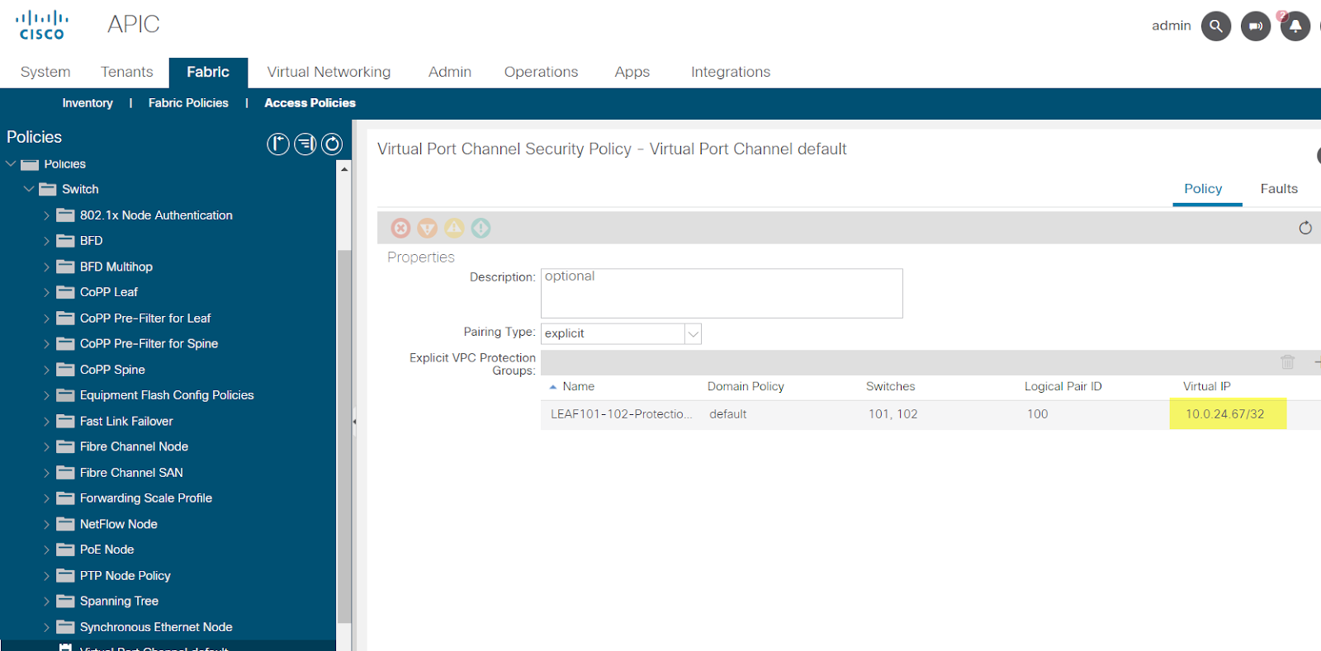Expand Equipment Flash Config Policies
This screenshot has height=651, width=1321.
tap(46, 395)
